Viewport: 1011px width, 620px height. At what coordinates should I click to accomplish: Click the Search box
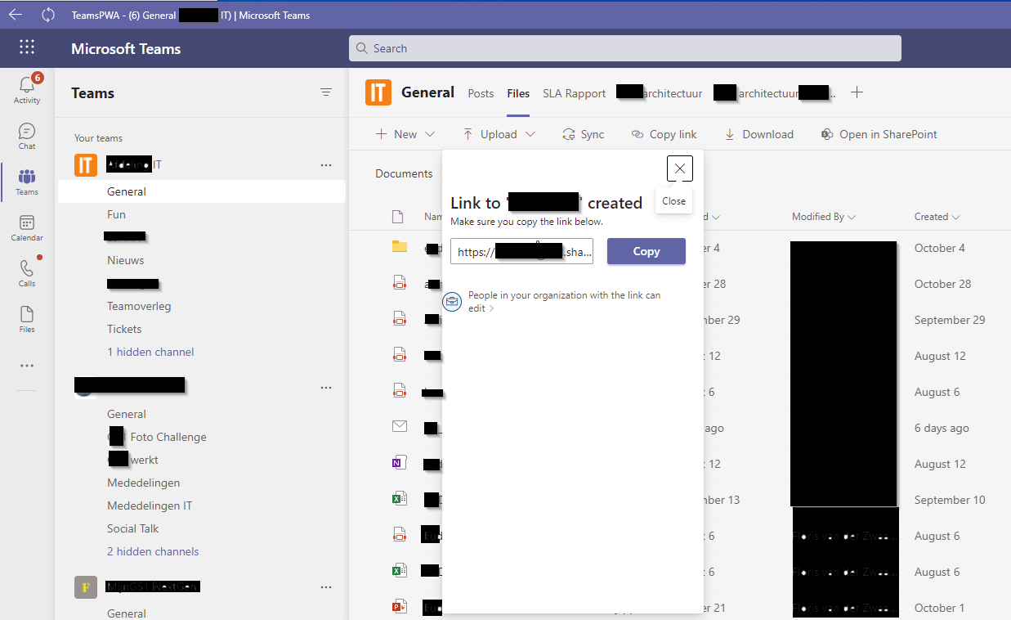(x=625, y=48)
